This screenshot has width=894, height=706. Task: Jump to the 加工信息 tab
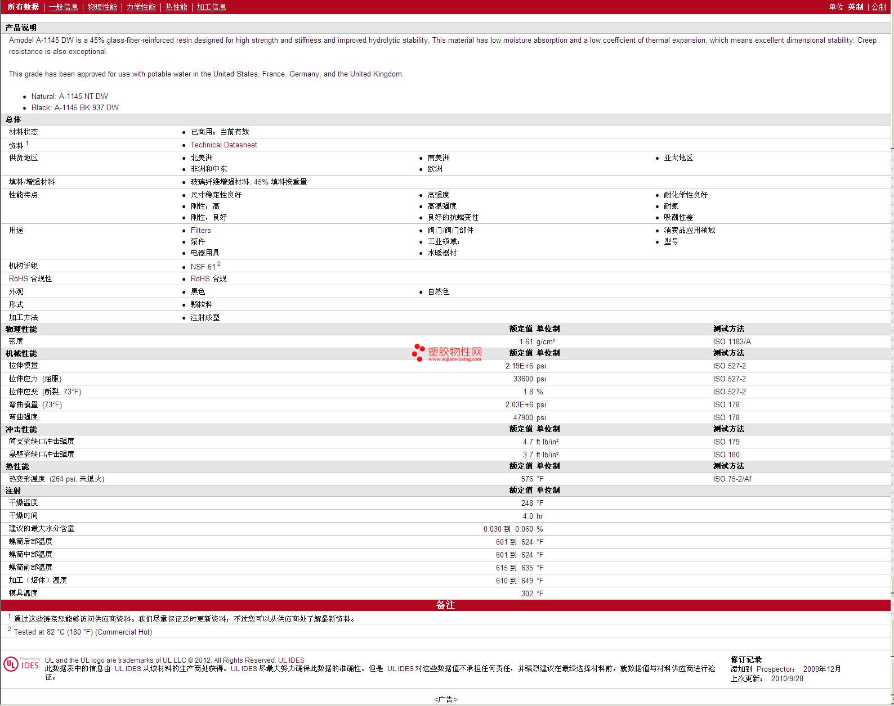(211, 7)
